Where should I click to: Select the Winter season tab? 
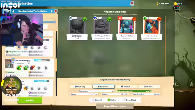click(x=149, y=86)
